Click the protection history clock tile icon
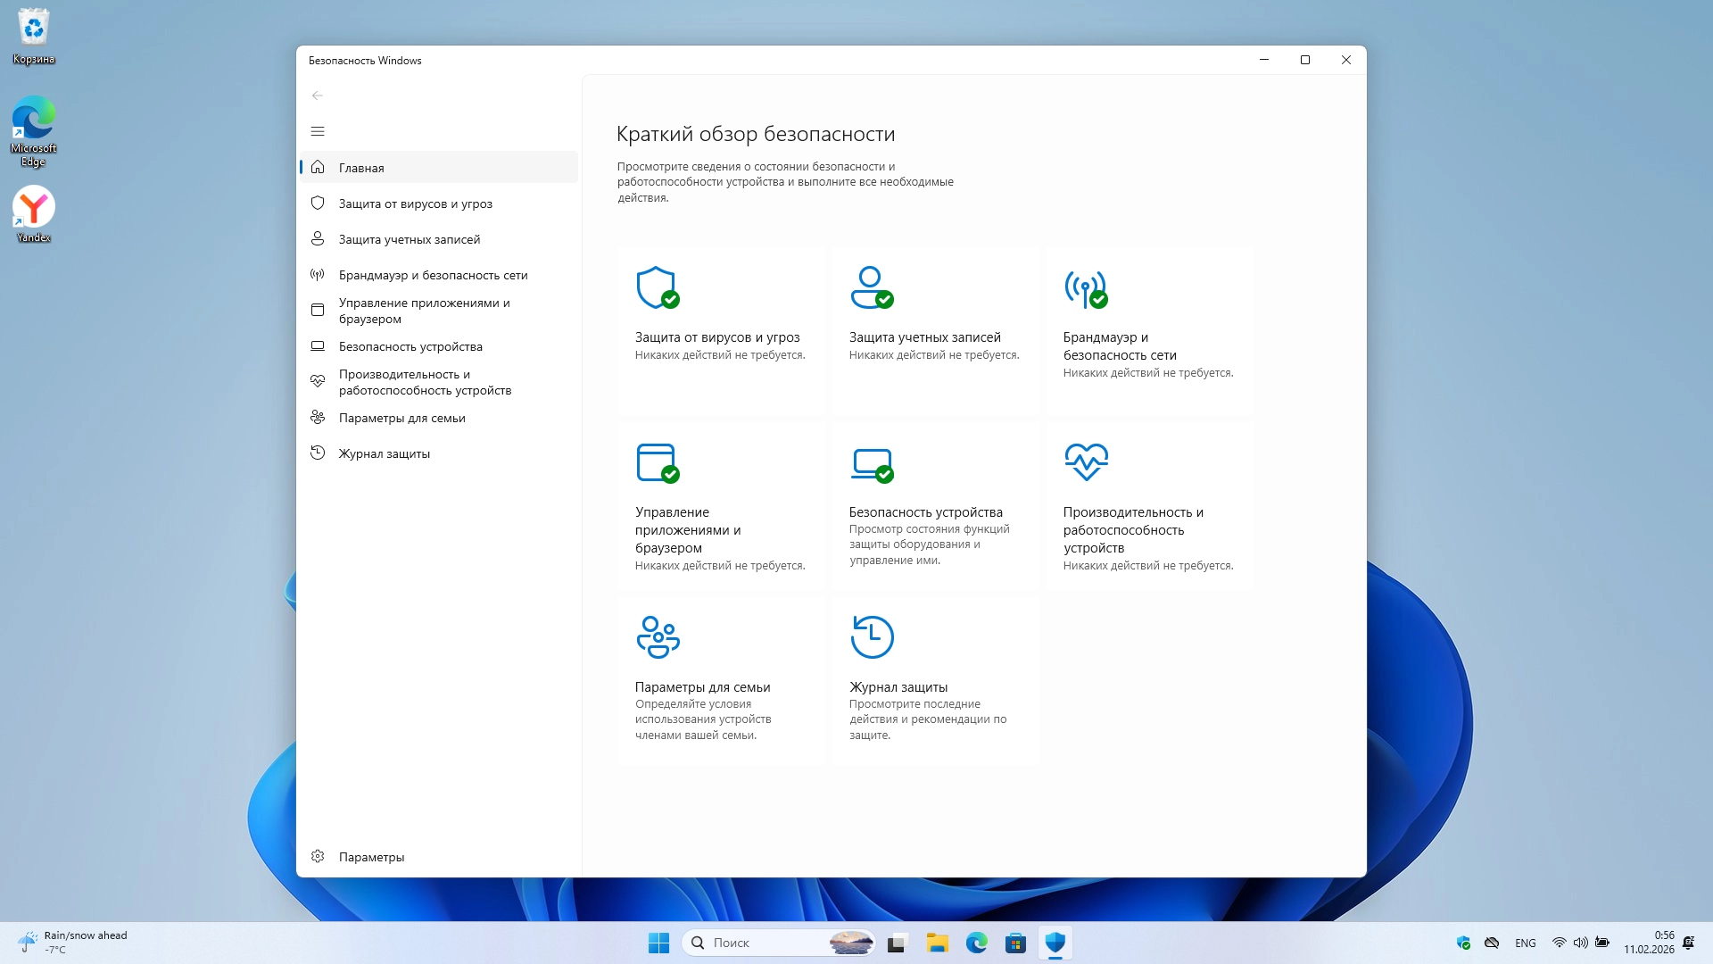 pos(872,637)
